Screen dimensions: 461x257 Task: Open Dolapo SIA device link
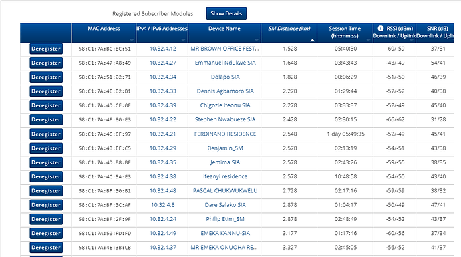tap(225, 77)
